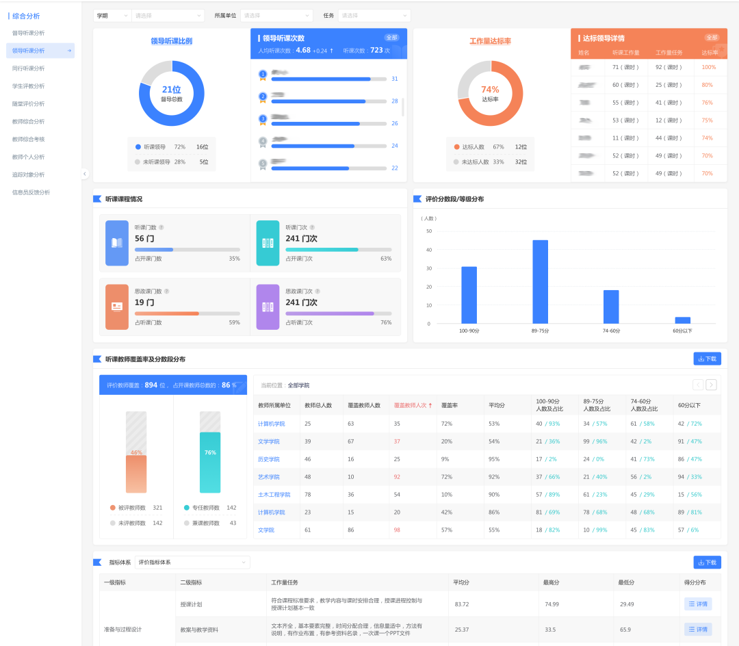Expand the 评价指标体系 dropdown
This screenshot has width=739, height=646.
[192, 563]
